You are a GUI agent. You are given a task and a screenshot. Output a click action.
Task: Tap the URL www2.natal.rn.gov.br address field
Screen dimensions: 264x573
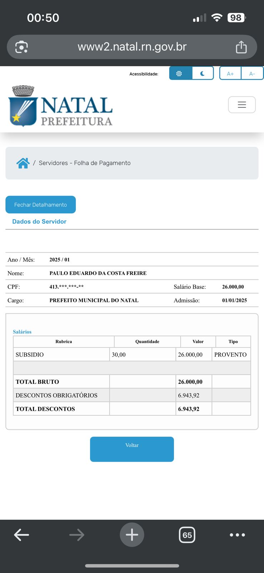click(x=132, y=47)
